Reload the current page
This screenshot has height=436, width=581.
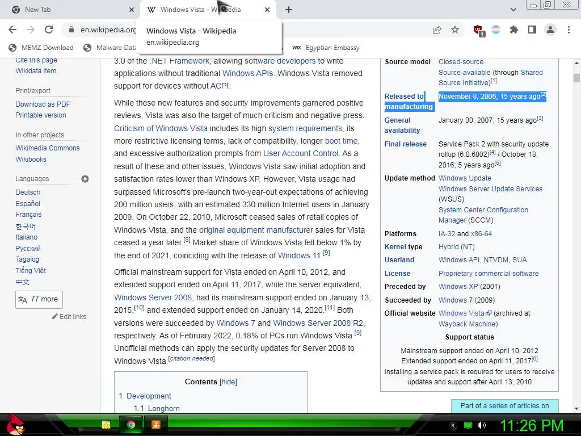pyautogui.click(x=49, y=30)
